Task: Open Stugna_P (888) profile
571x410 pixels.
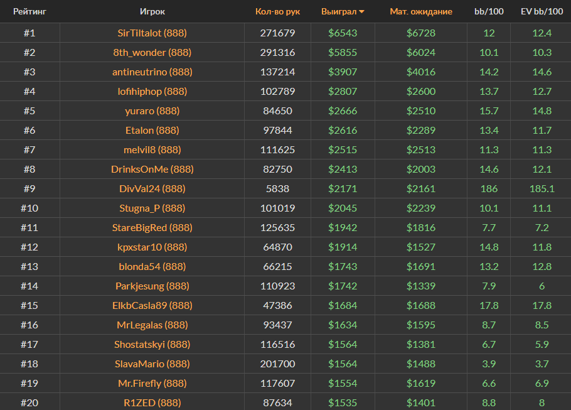Action: point(152,208)
